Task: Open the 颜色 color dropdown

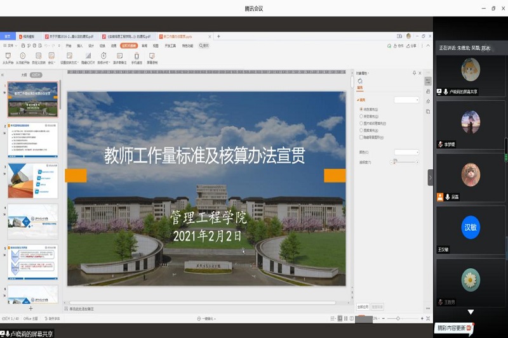Action: [406, 152]
